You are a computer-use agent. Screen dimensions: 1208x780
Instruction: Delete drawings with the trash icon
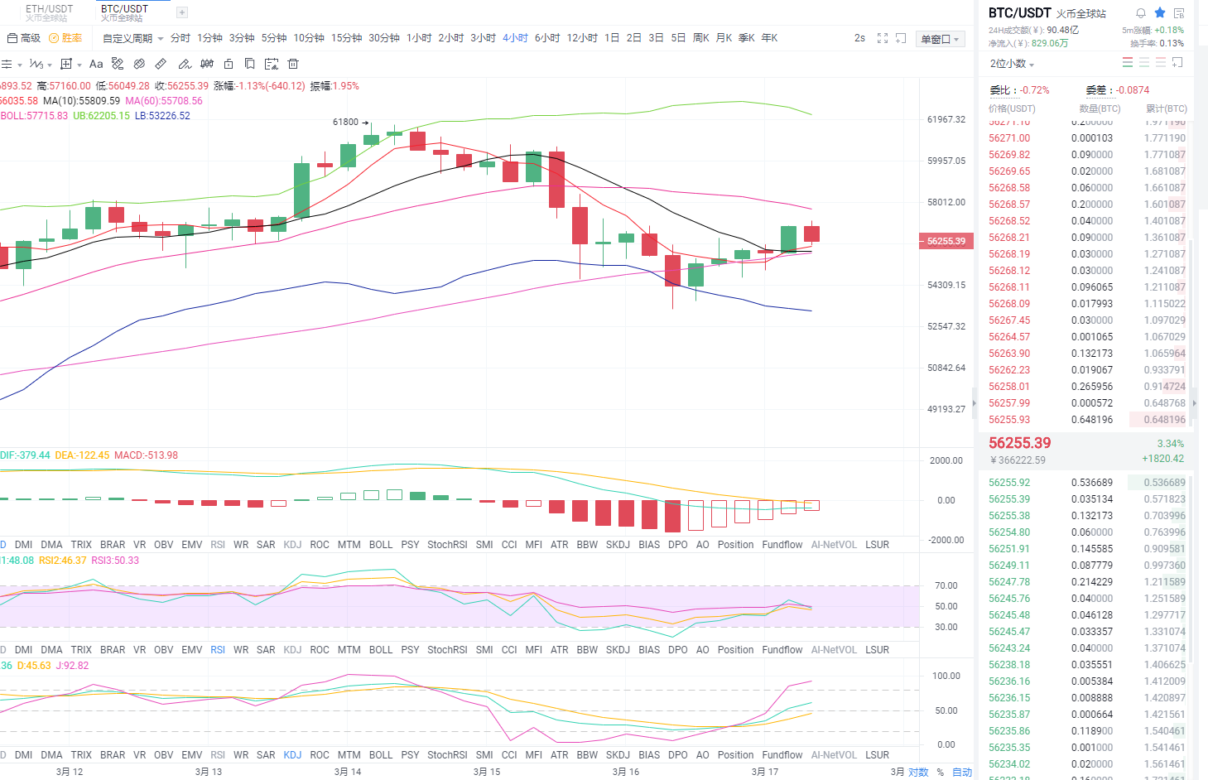coord(292,64)
